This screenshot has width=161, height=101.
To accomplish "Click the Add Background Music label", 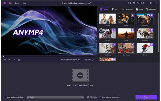I will point(16,97).
